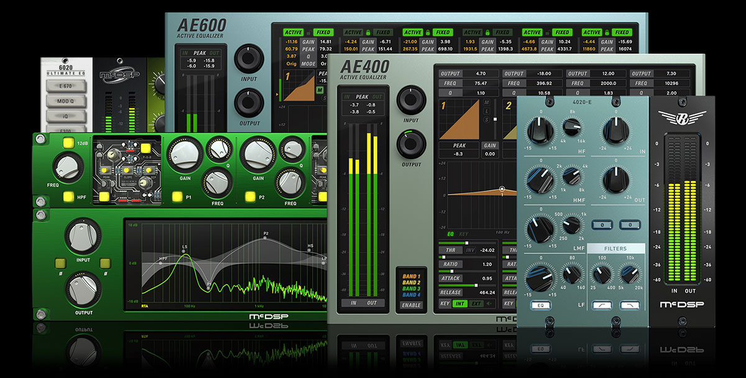Click the AE400 INPUT knob

(x=411, y=100)
